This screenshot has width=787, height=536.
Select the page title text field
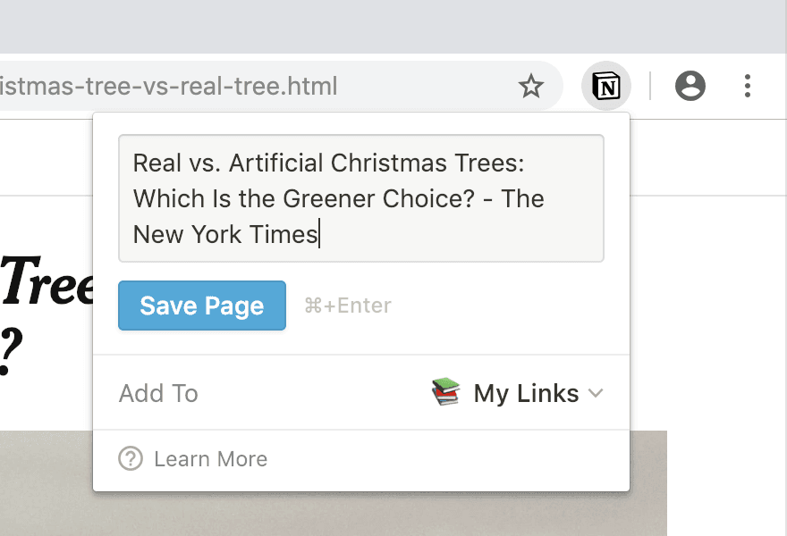point(360,198)
